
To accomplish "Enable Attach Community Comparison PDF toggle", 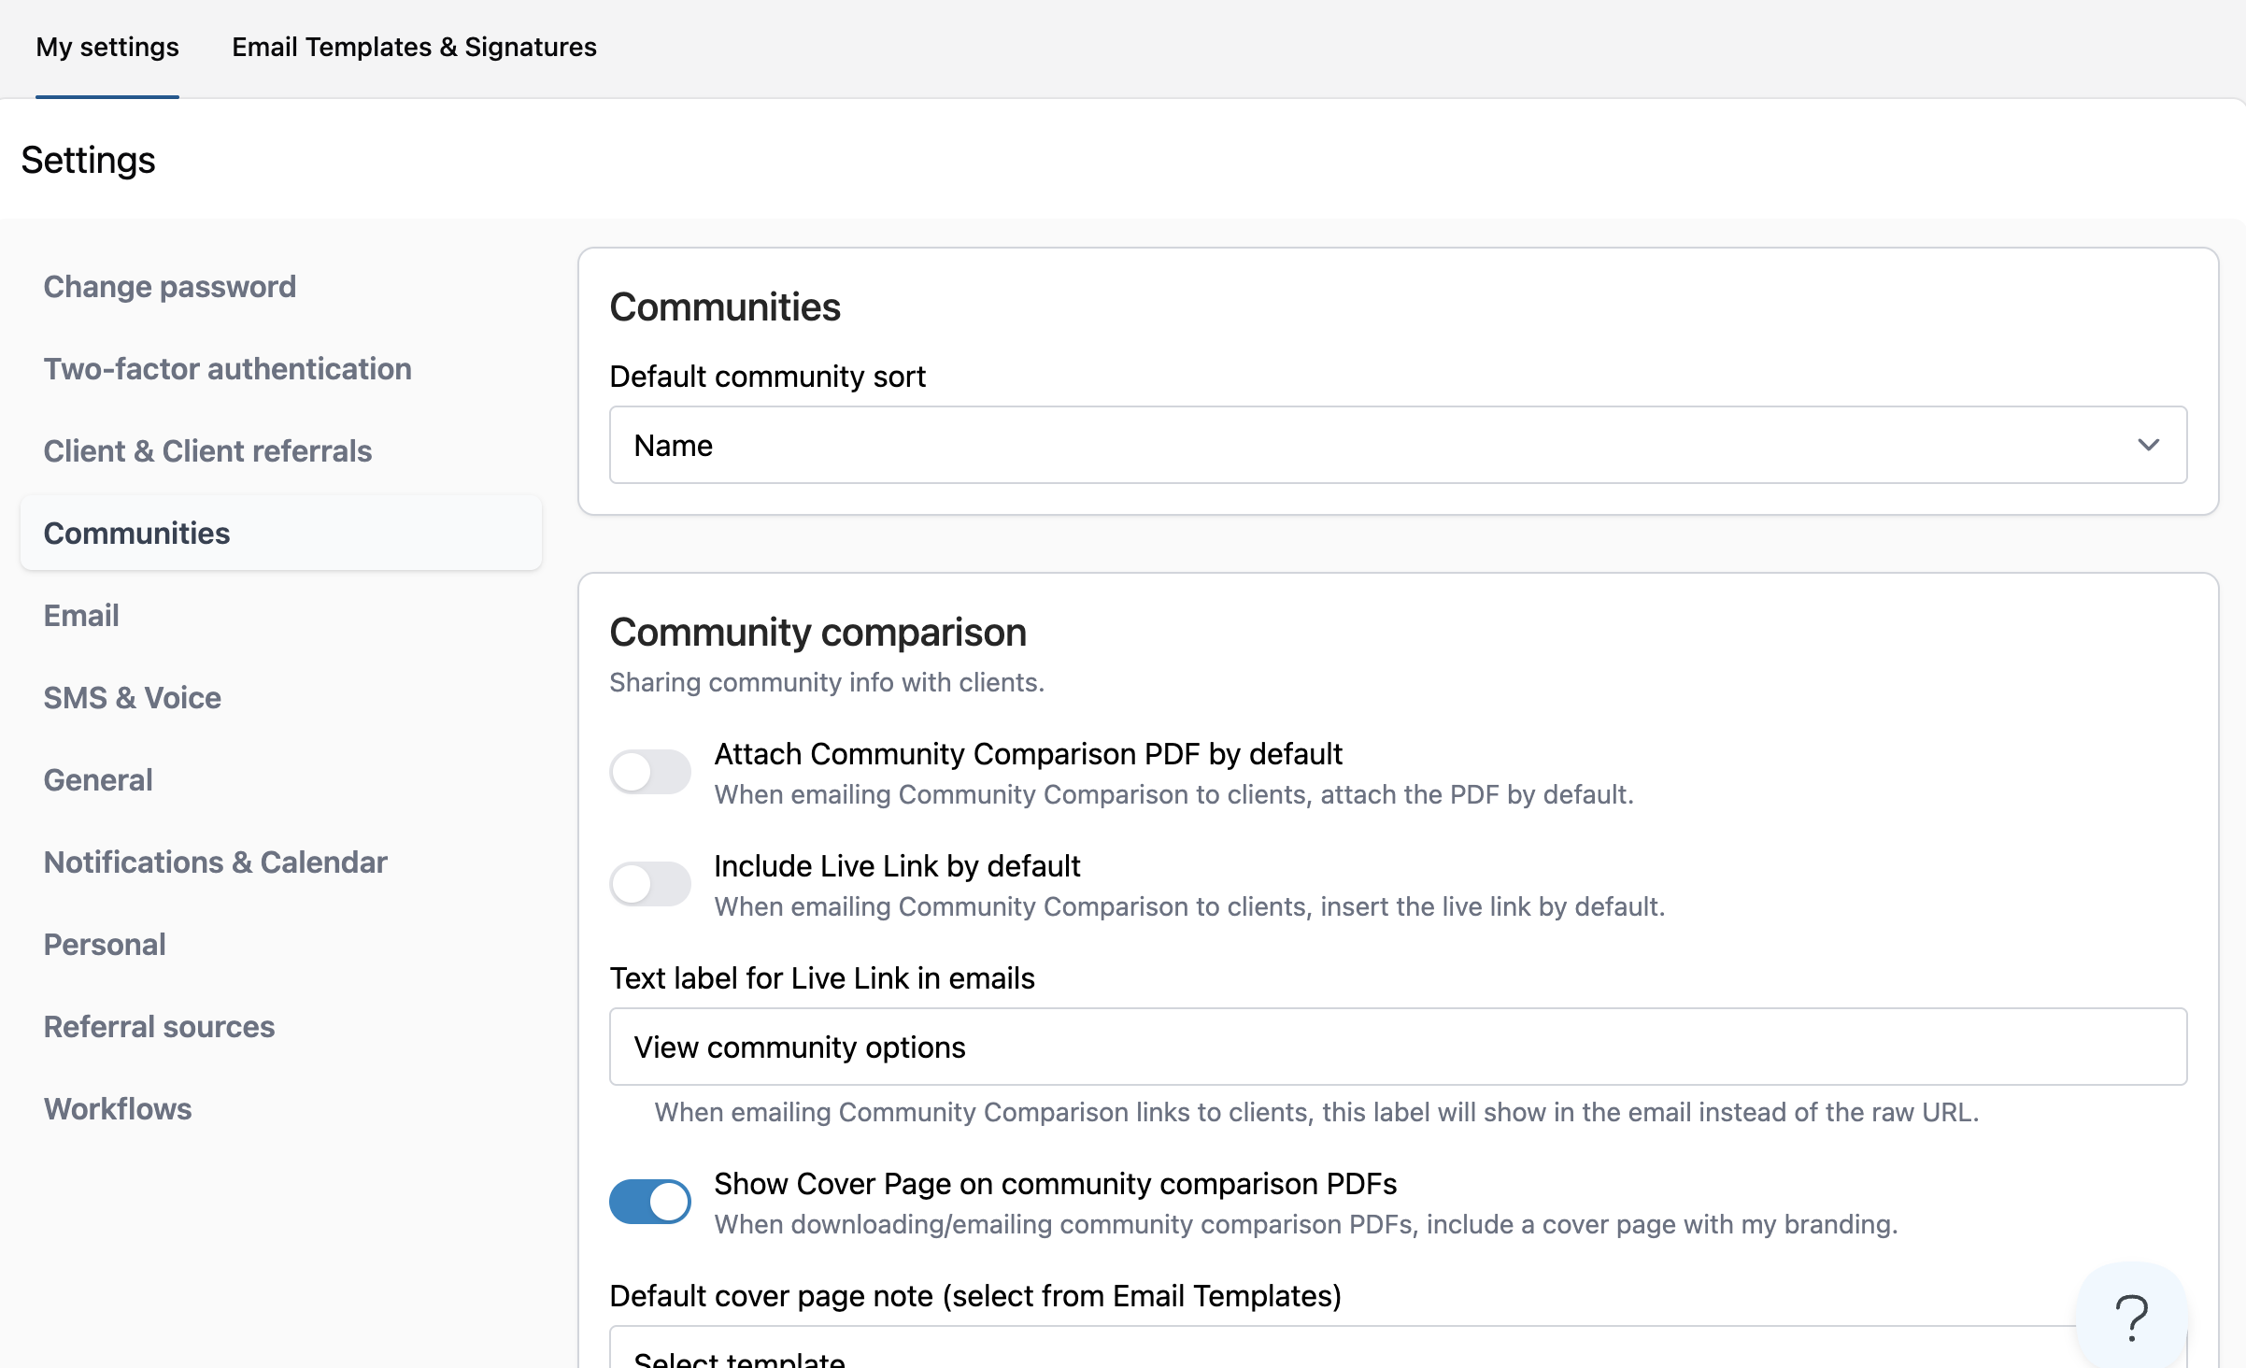I will [650, 772].
